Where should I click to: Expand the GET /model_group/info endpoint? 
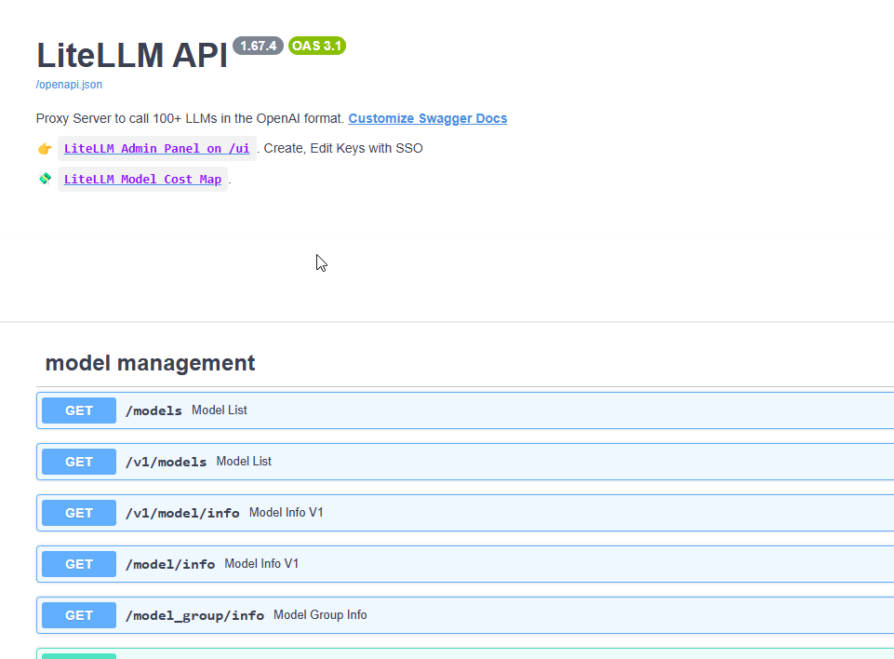[465, 615]
